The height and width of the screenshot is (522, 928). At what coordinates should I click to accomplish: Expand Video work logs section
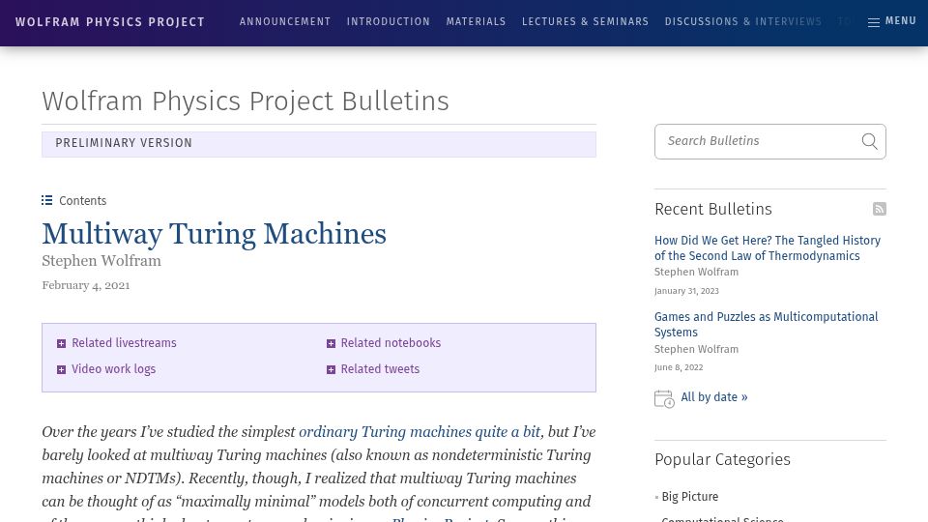[x=106, y=368]
